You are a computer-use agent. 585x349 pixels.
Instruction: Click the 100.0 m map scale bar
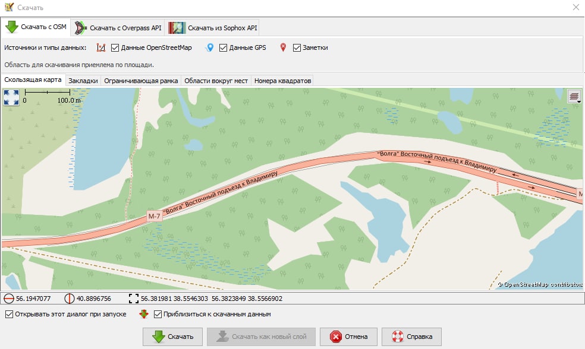pyautogui.click(x=48, y=92)
